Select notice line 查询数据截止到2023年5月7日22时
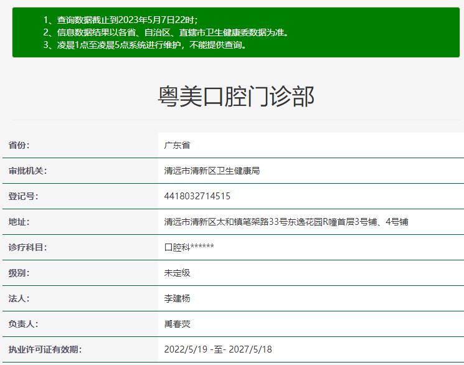464x365 pixels. 120,20
